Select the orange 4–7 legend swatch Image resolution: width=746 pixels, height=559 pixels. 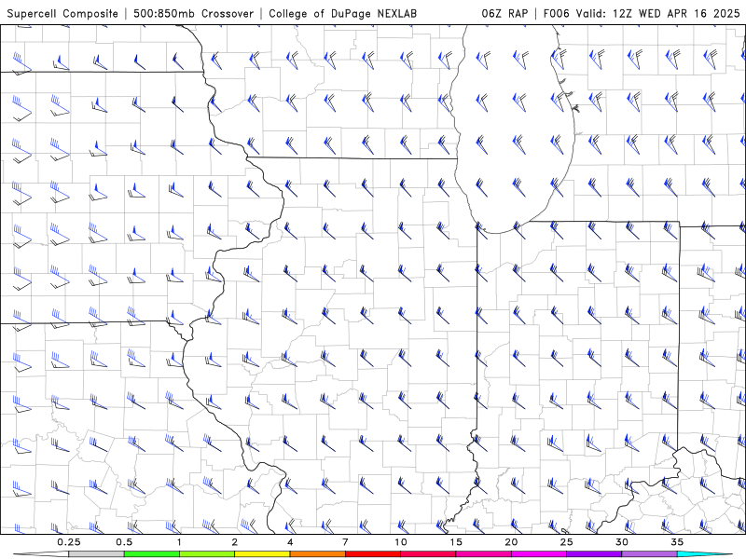(317, 554)
